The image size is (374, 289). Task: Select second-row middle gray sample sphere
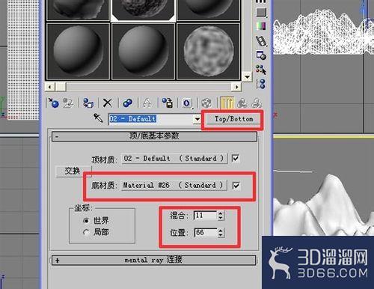[143, 51]
